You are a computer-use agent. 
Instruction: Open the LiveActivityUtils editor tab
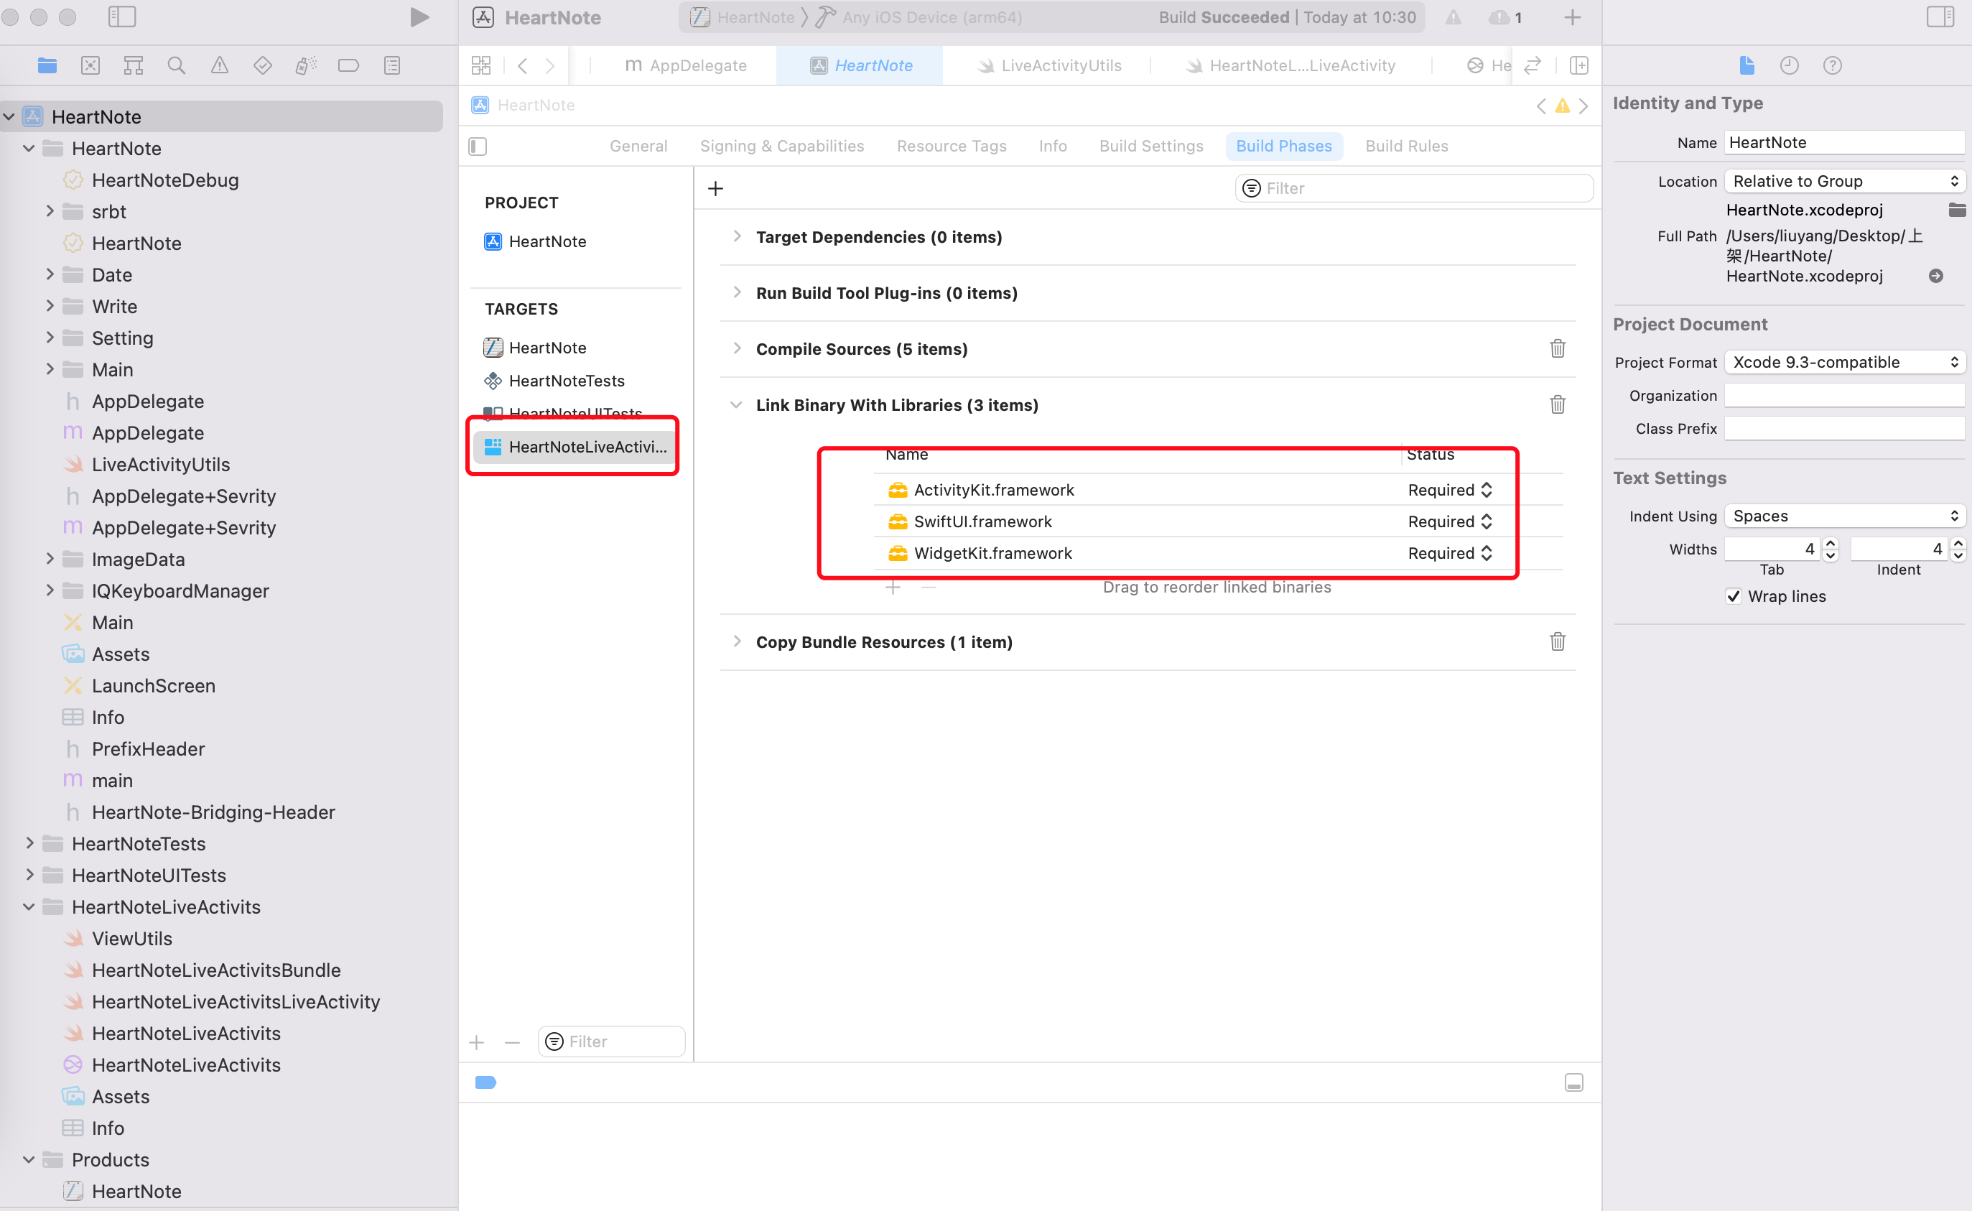tap(1049, 65)
